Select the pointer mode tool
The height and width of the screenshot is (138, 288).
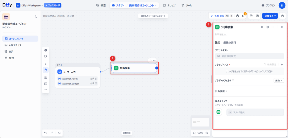[46, 64]
